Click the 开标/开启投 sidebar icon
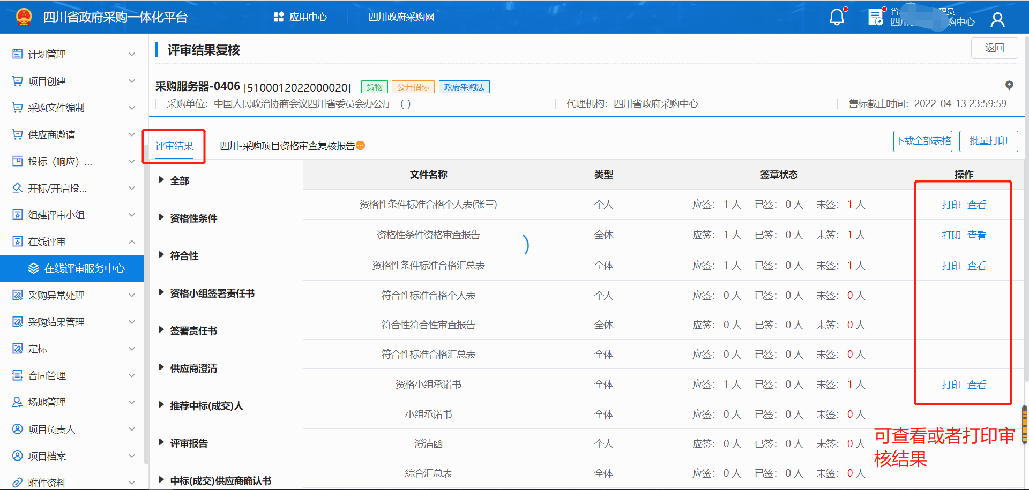Image resolution: width=1029 pixels, height=490 pixels. (x=18, y=187)
